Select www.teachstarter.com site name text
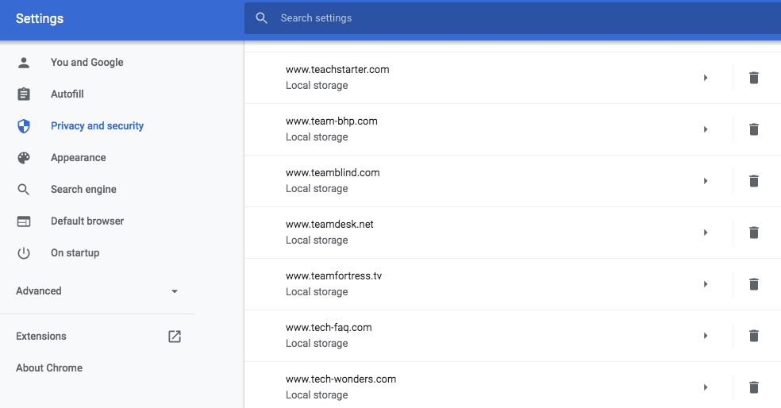 point(337,70)
